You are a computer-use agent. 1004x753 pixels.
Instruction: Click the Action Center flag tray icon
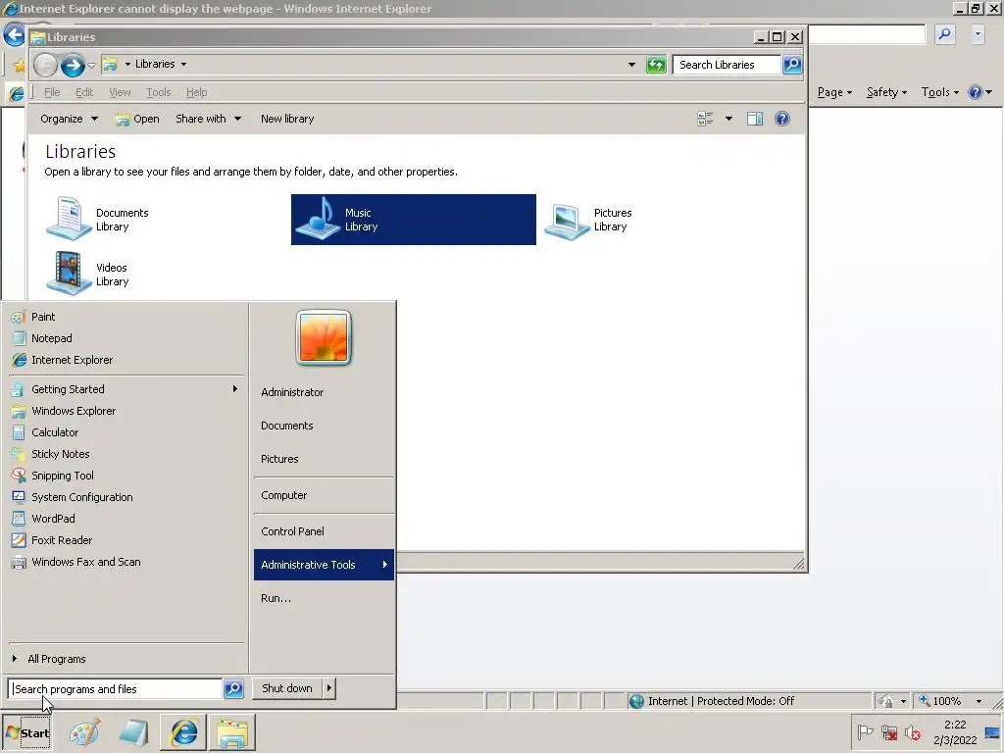865,731
